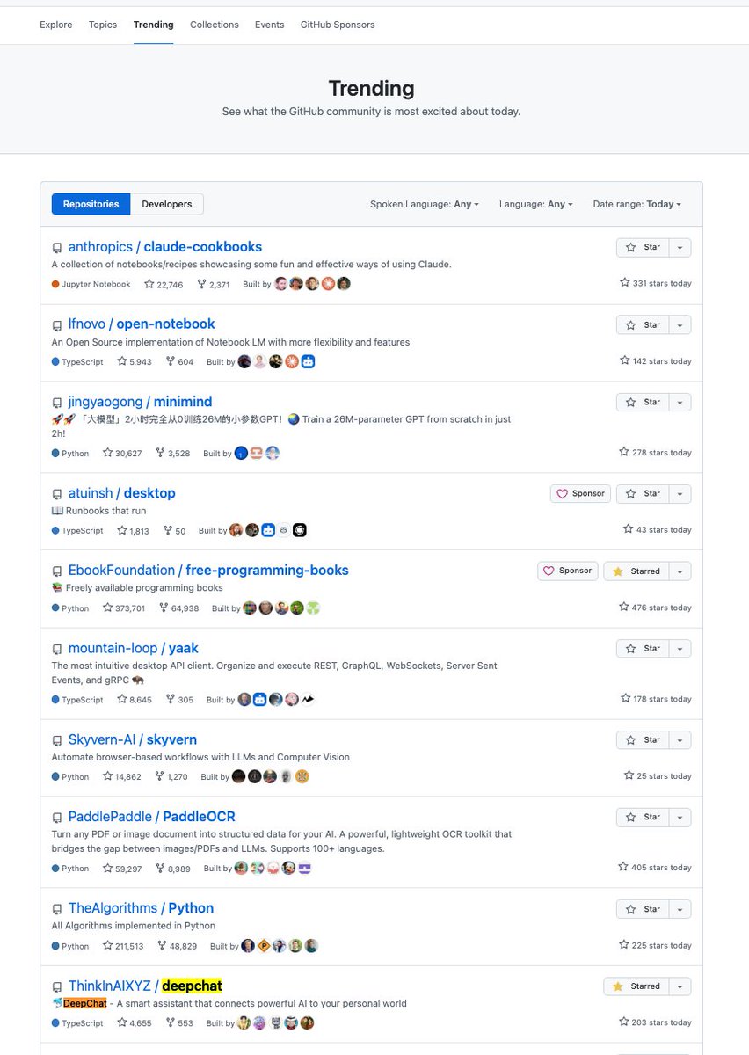This screenshot has width=749, height=1055.
Task: Open 14,862 stargazers of skyvern
Action: tap(122, 776)
